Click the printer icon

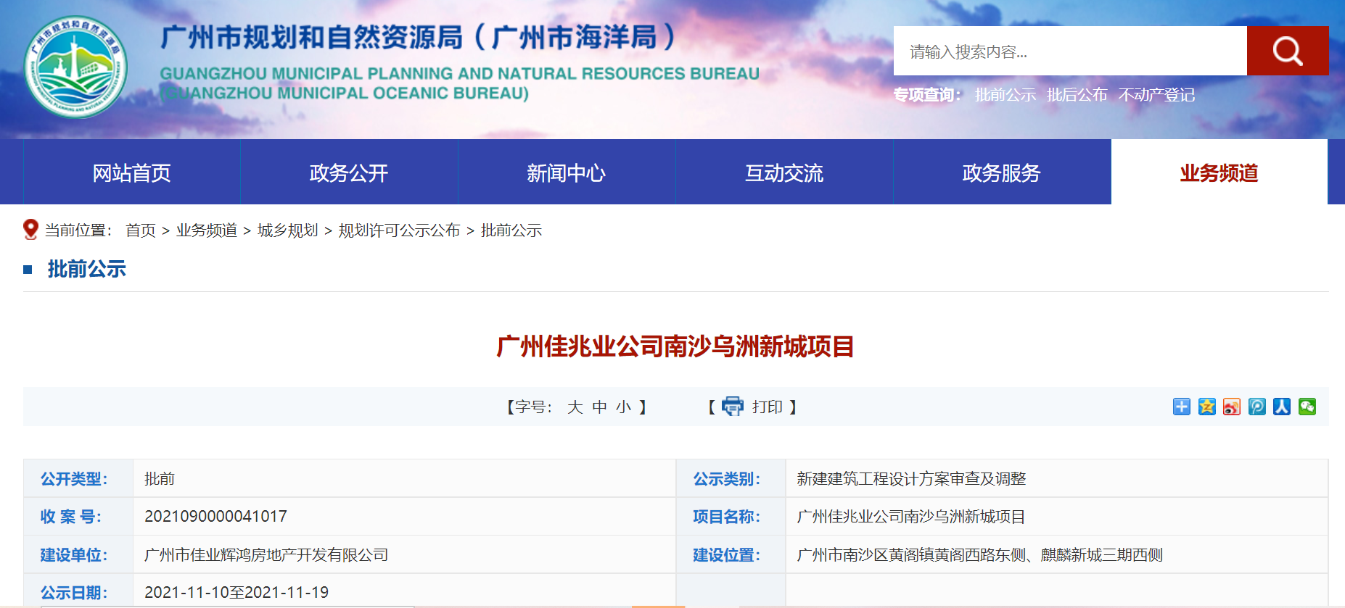click(733, 407)
